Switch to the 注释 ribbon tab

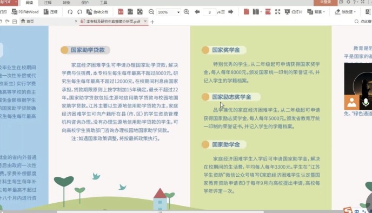(48, 3)
